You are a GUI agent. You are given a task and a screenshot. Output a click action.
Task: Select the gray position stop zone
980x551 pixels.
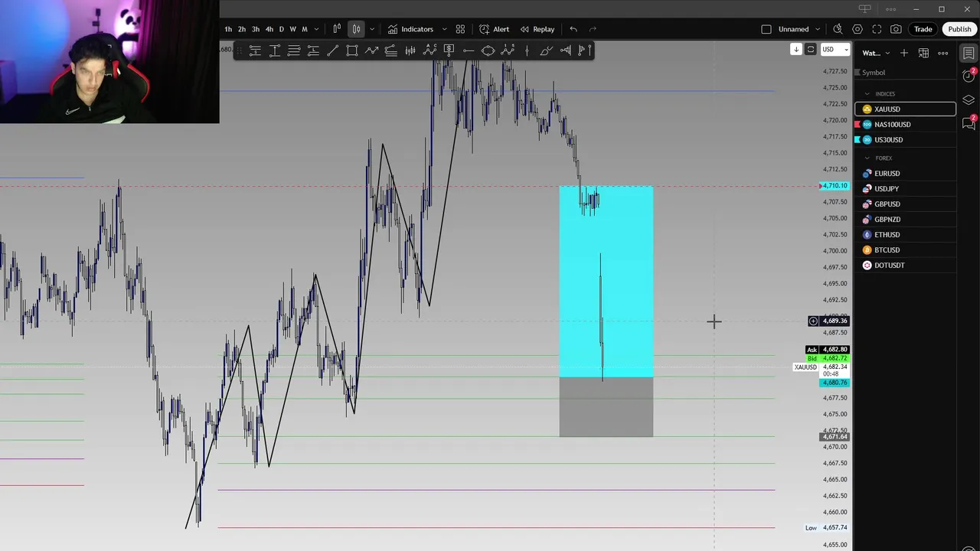click(x=606, y=407)
